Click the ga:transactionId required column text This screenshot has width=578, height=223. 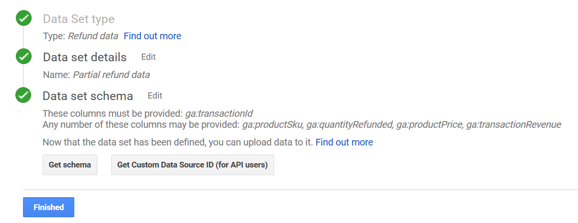[219, 113]
